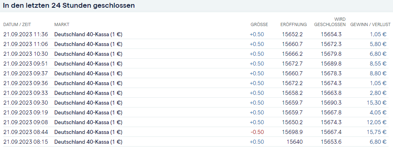393x147 pixels.
Task: Click the closing price 15663.8
Action: 331,93
